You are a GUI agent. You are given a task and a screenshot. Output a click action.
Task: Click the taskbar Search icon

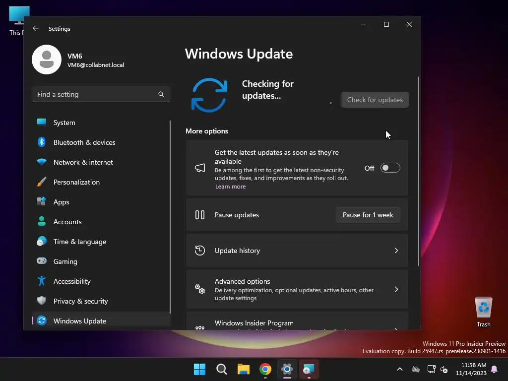(222, 369)
